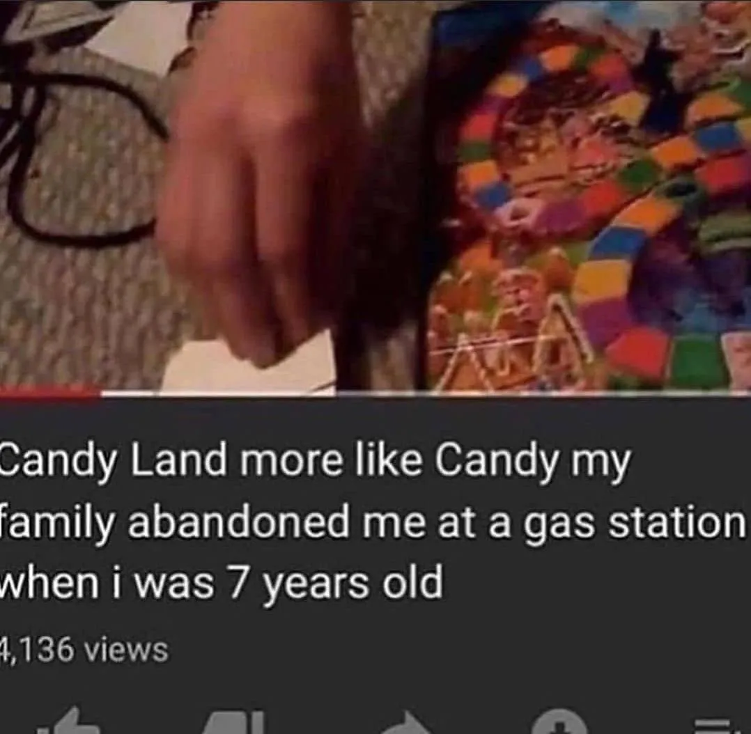The image size is (751, 734).
Task: Expand the video title description
Action: click(373, 522)
